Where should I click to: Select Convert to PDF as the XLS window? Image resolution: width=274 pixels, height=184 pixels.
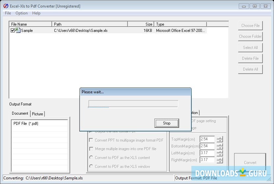pyautogui.click(x=91, y=166)
